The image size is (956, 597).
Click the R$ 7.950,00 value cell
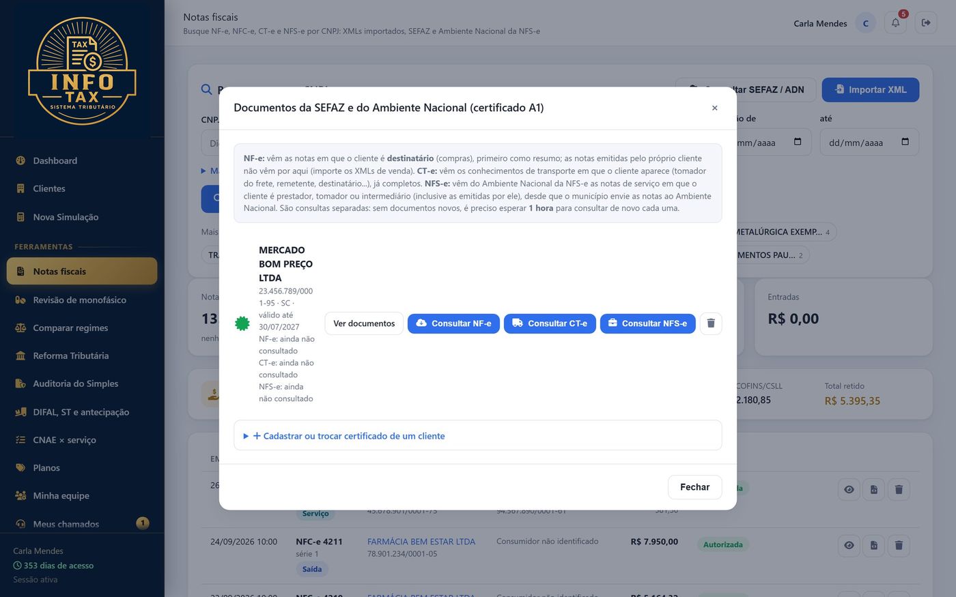click(654, 541)
